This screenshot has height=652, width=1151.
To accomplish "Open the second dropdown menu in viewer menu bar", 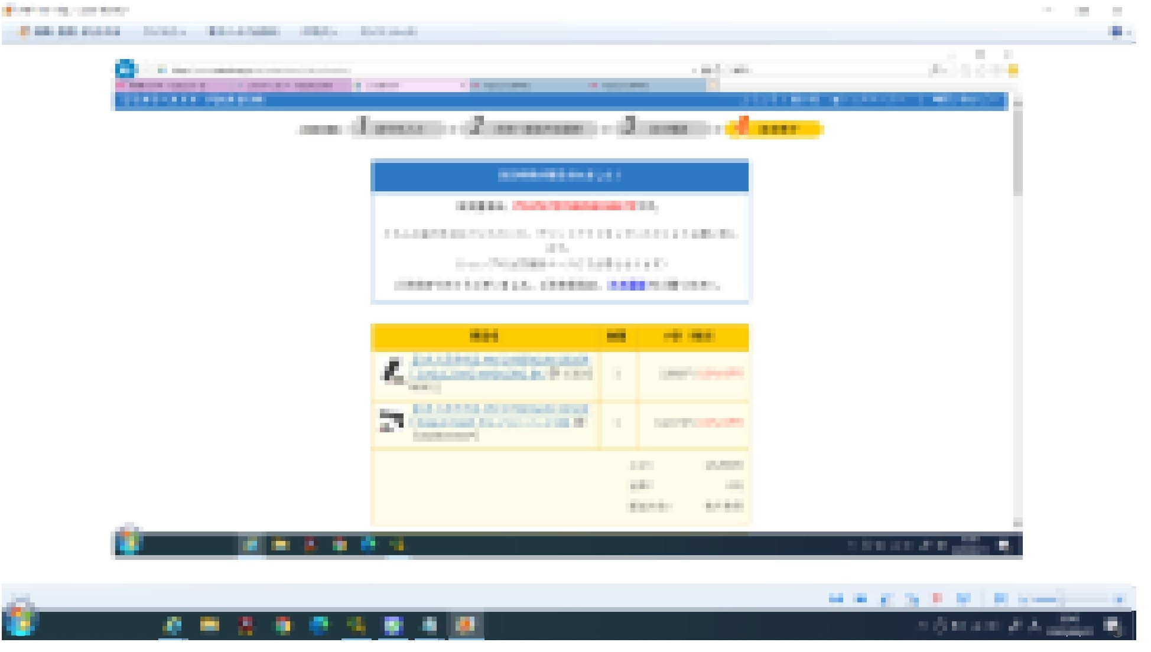I will coord(164,32).
